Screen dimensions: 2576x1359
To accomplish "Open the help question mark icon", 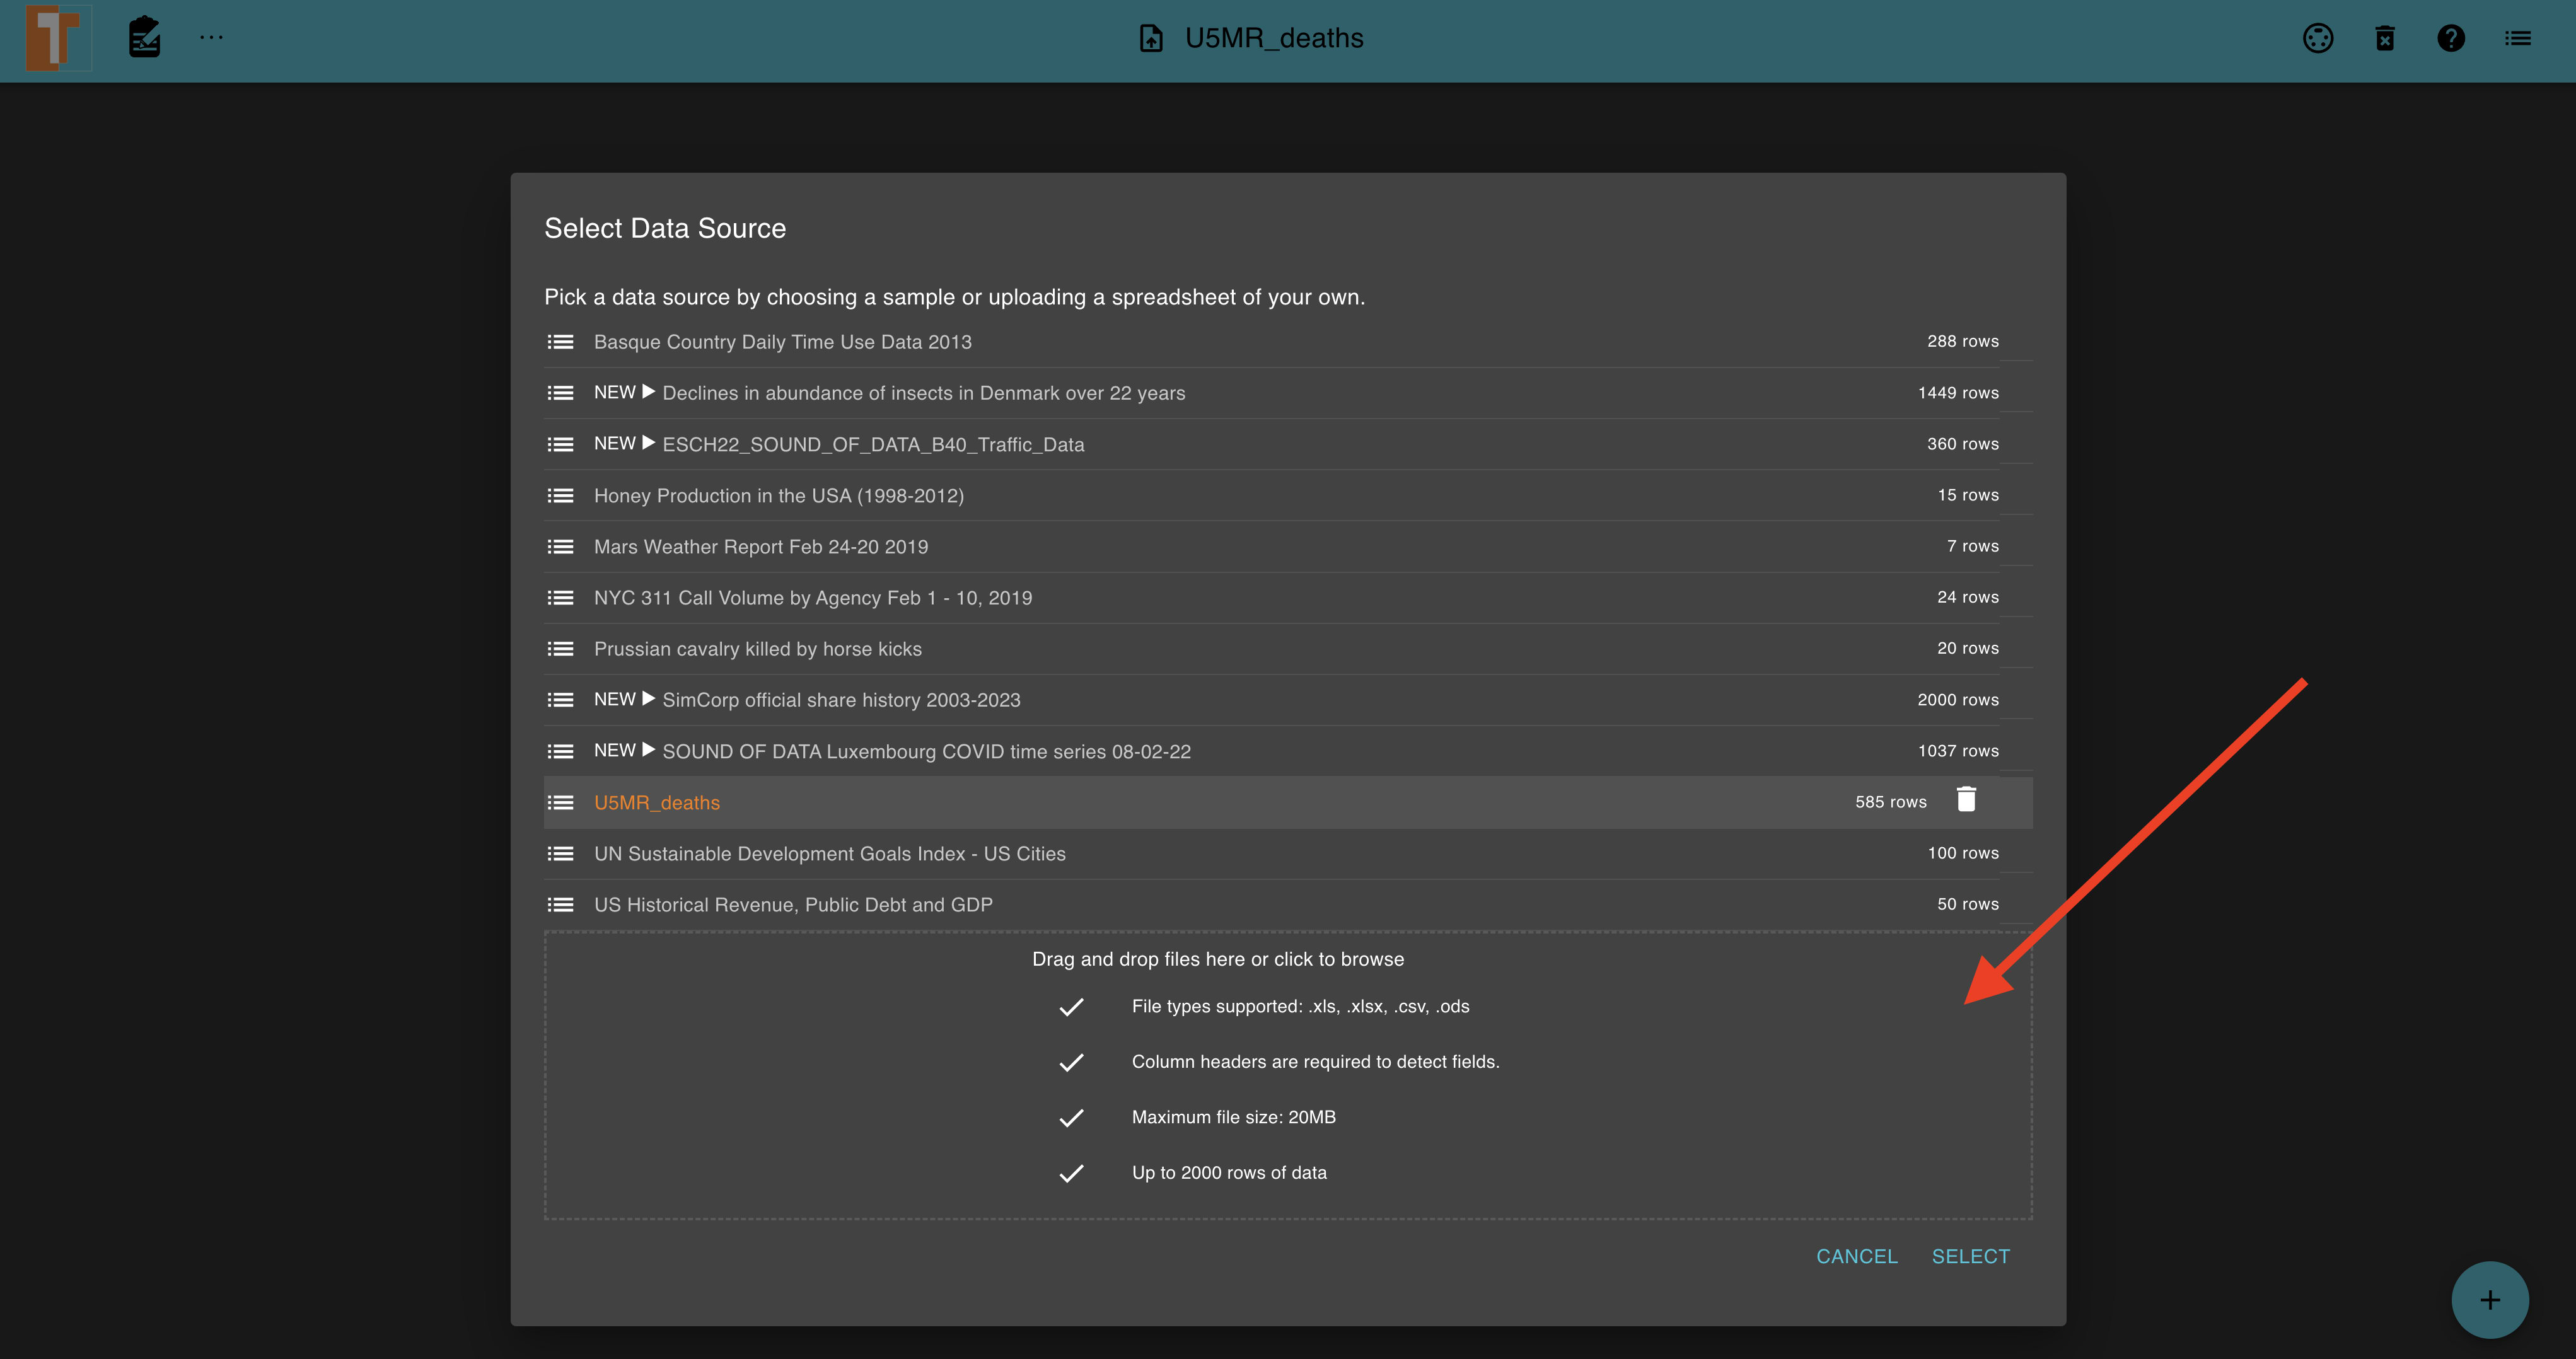I will click(2451, 38).
